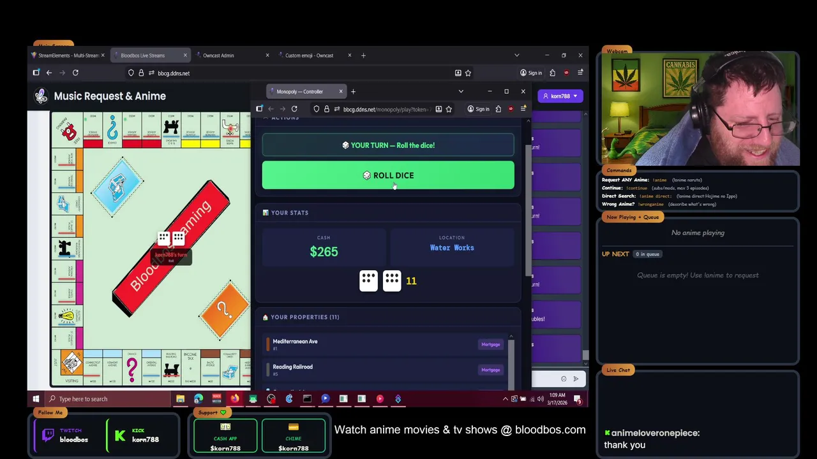List all tabs in Monopoly window

click(x=461, y=91)
